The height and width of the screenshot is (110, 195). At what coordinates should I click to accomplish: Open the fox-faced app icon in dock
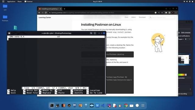click(x=80, y=105)
